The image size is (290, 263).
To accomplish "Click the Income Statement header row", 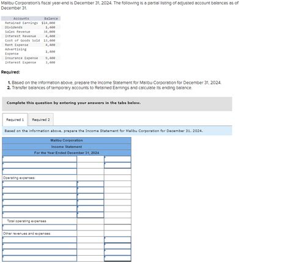I will (67, 147).
